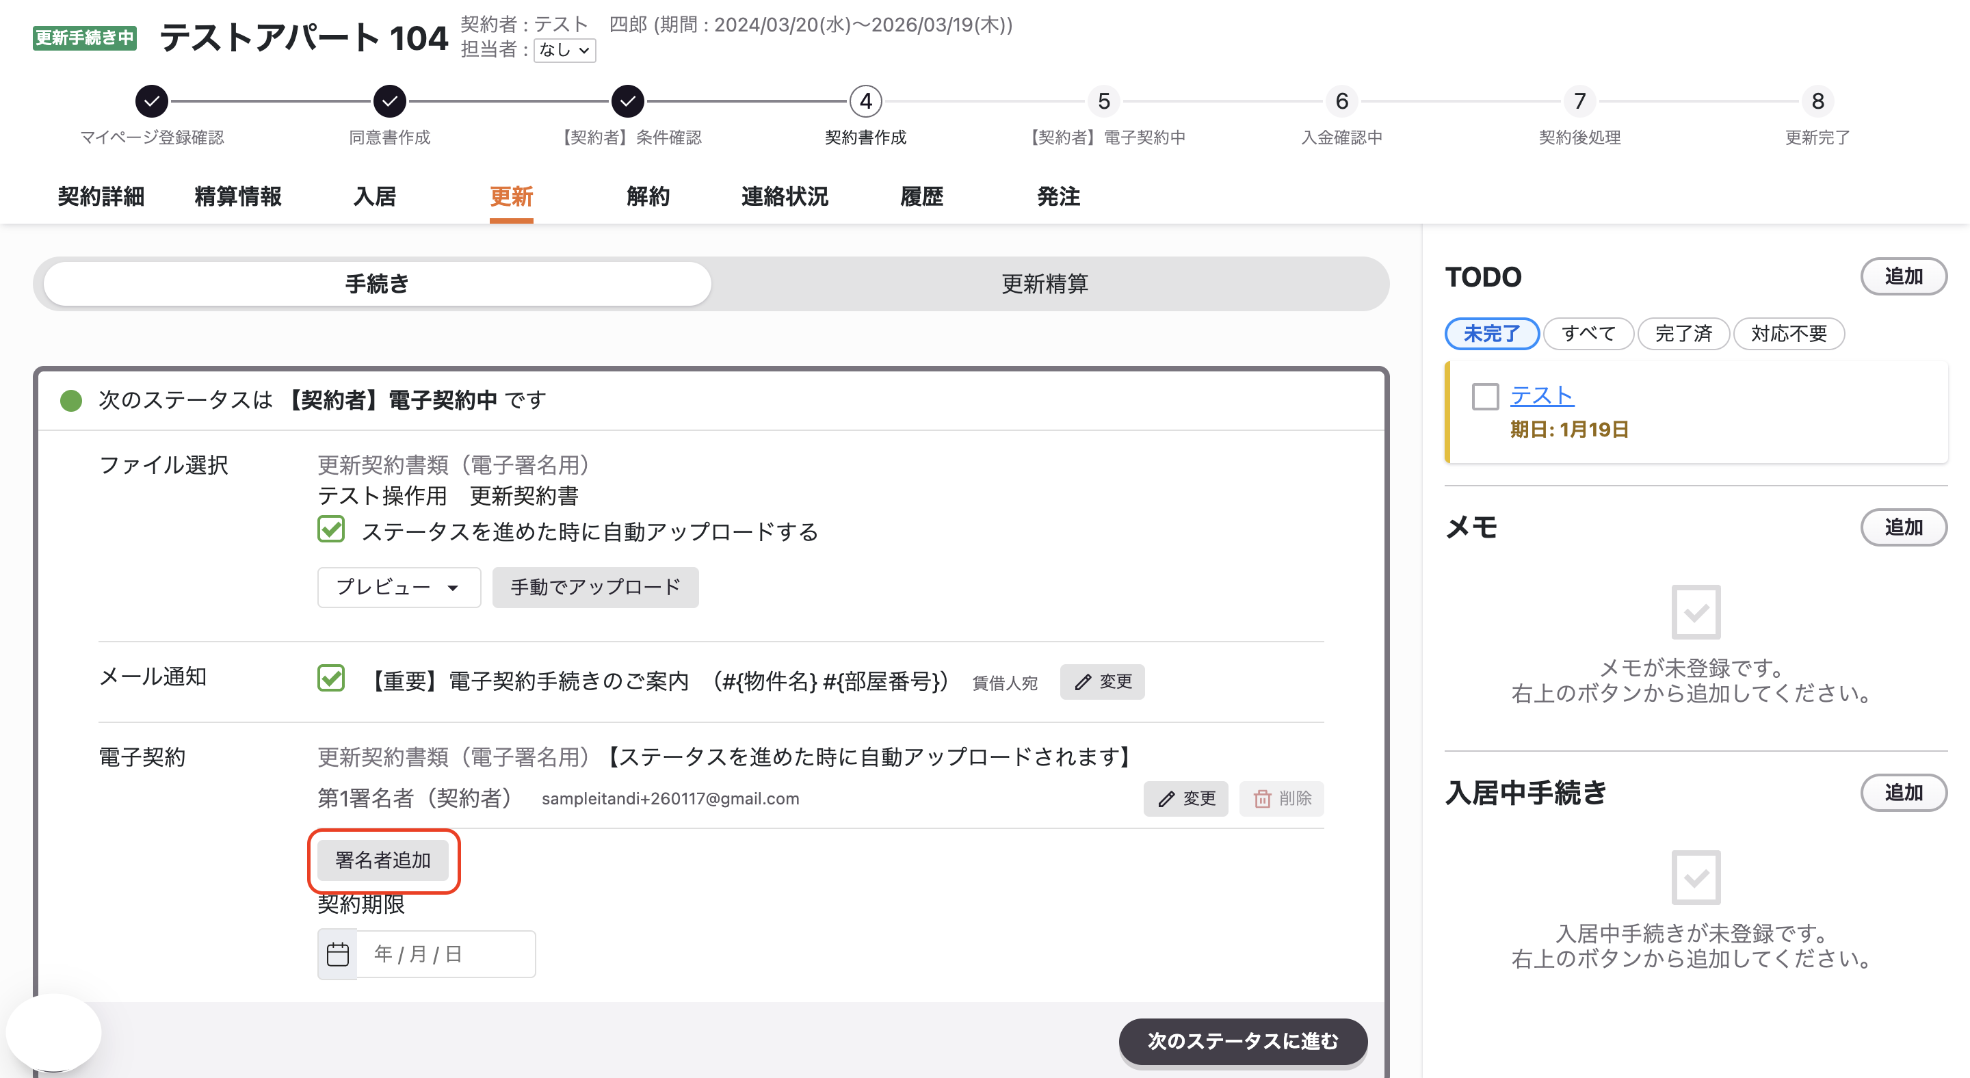Switch to the 手続き segment

tap(377, 284)
